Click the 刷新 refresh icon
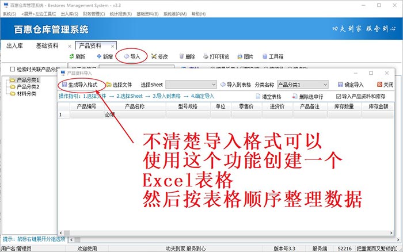The height and width of the screenshot is (252, 403). pos(72,56)
